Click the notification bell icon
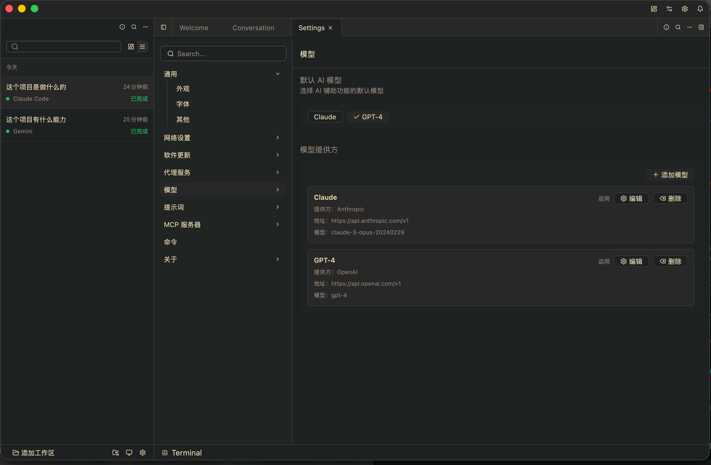 point(700,9)
